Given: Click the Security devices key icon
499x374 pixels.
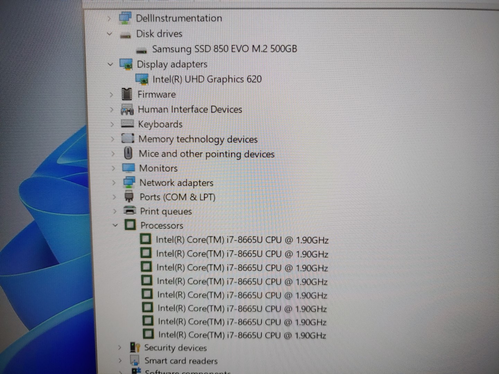Looking at the screenshot, I should point(134,347).
